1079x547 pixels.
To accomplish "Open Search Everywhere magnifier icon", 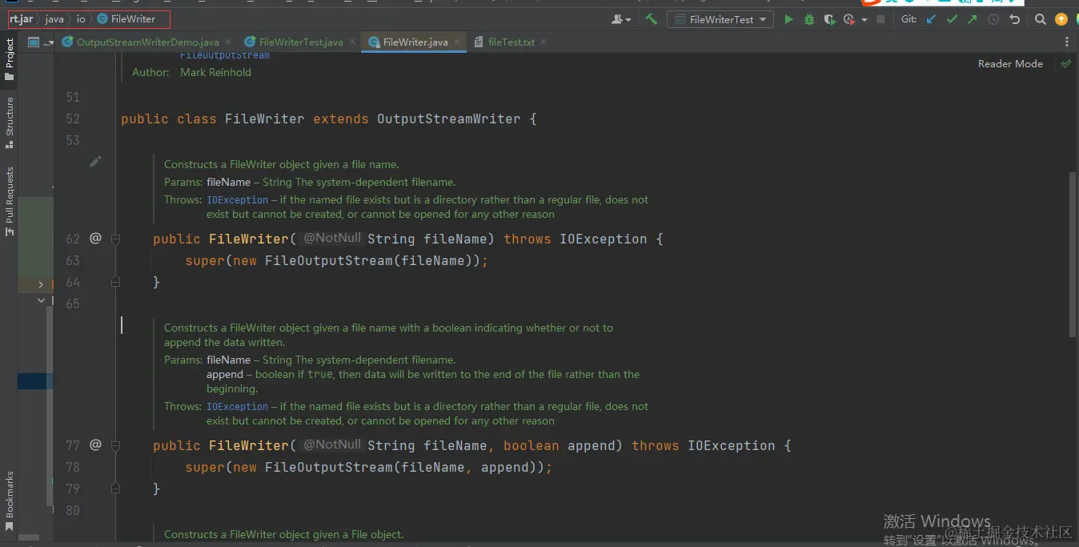I will (x=1040, y=19).
